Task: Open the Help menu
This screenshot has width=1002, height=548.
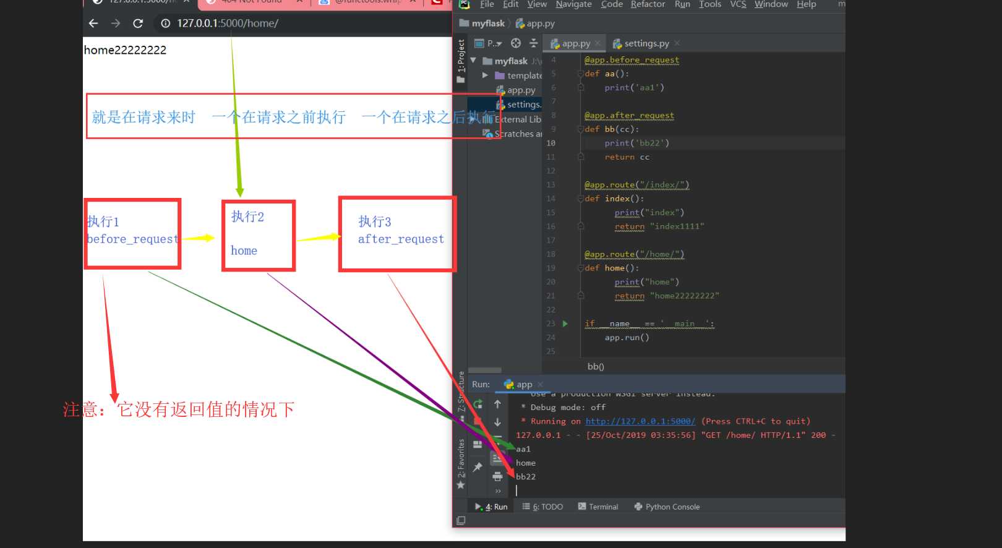Action: (x=806, y=4)
